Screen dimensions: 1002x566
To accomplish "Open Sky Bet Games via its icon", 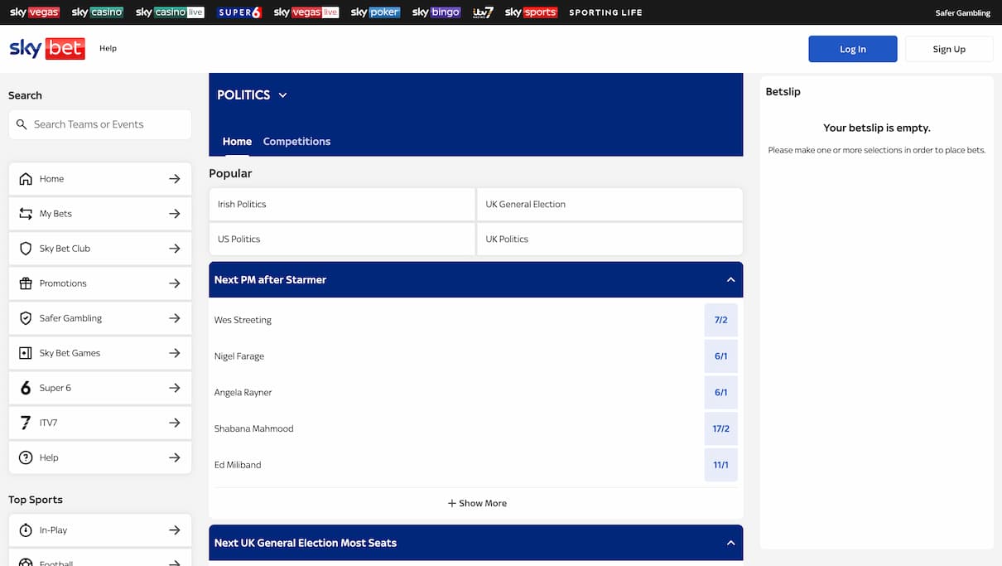I will [26, 352].
